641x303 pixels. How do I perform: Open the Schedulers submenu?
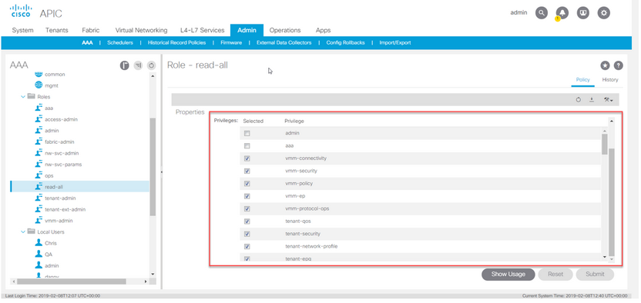click(119, 42)
